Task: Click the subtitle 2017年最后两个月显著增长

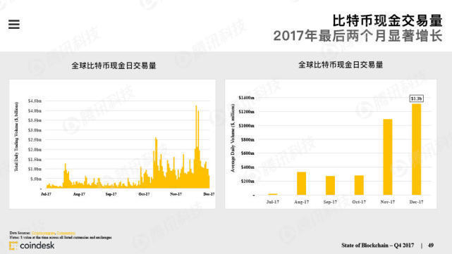Action: [358, 37]
